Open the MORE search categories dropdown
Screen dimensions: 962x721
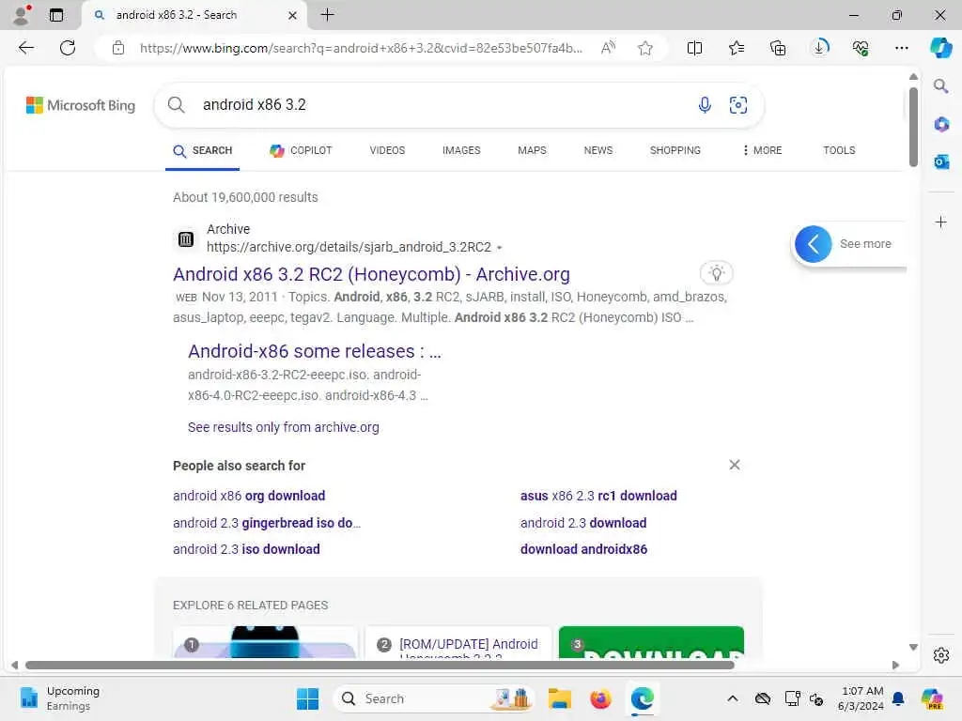coord(762,150)
